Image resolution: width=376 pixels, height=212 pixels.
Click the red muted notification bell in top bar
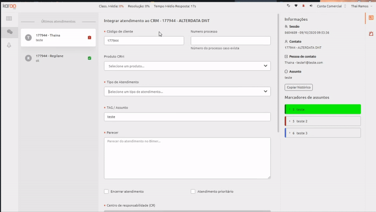point(303,6)
